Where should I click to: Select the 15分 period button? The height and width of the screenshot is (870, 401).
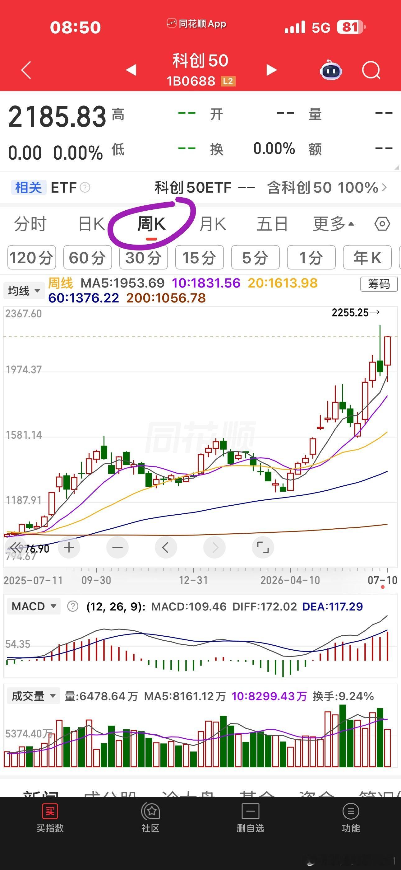[200, 257]
